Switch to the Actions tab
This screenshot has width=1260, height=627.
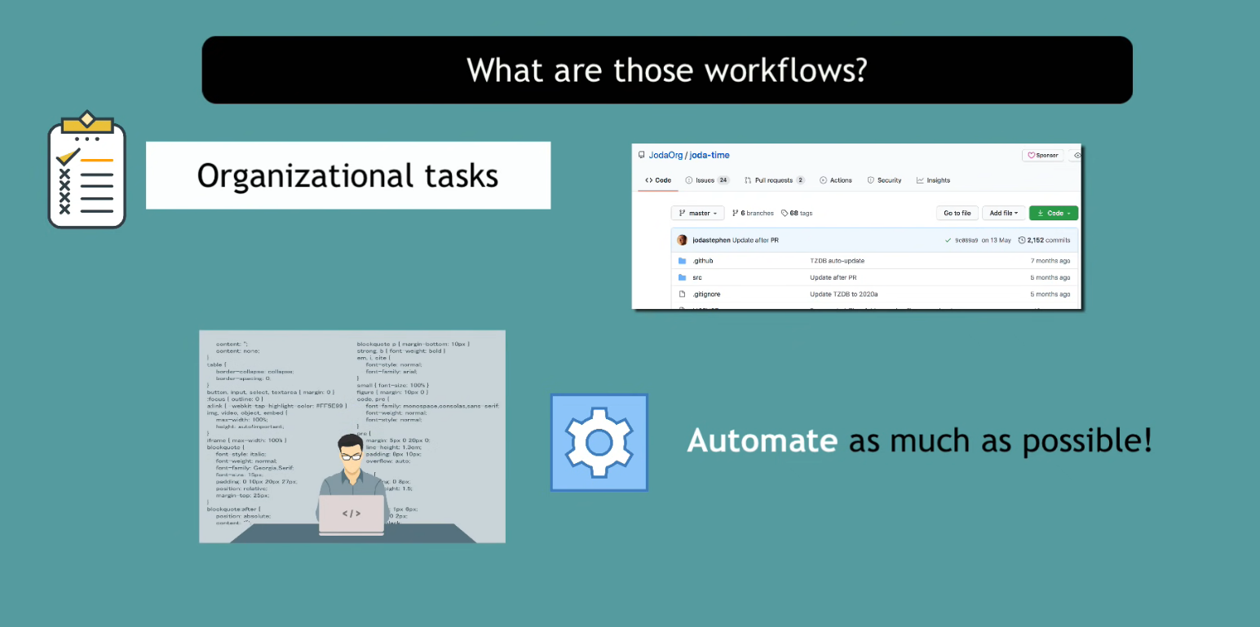pyautogui.click(x=836, y=180)
